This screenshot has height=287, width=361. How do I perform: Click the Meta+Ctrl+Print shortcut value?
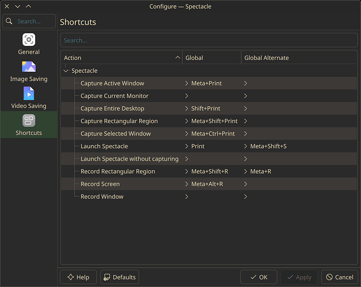tap(213, 134)
